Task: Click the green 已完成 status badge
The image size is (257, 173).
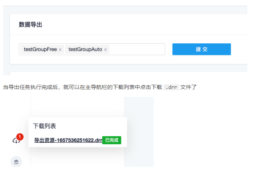Action: pyautogui.click(x=112, y=140)
